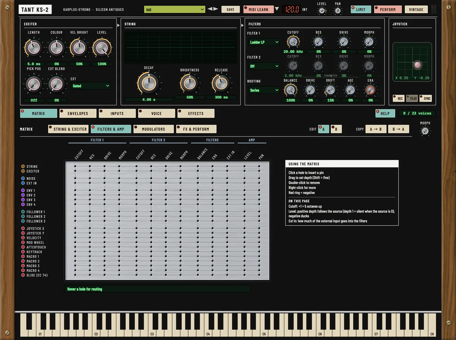Viewport: 456px width, 340px height.
Task: Copy matrix B to A
Action: (x=399, y=129)
